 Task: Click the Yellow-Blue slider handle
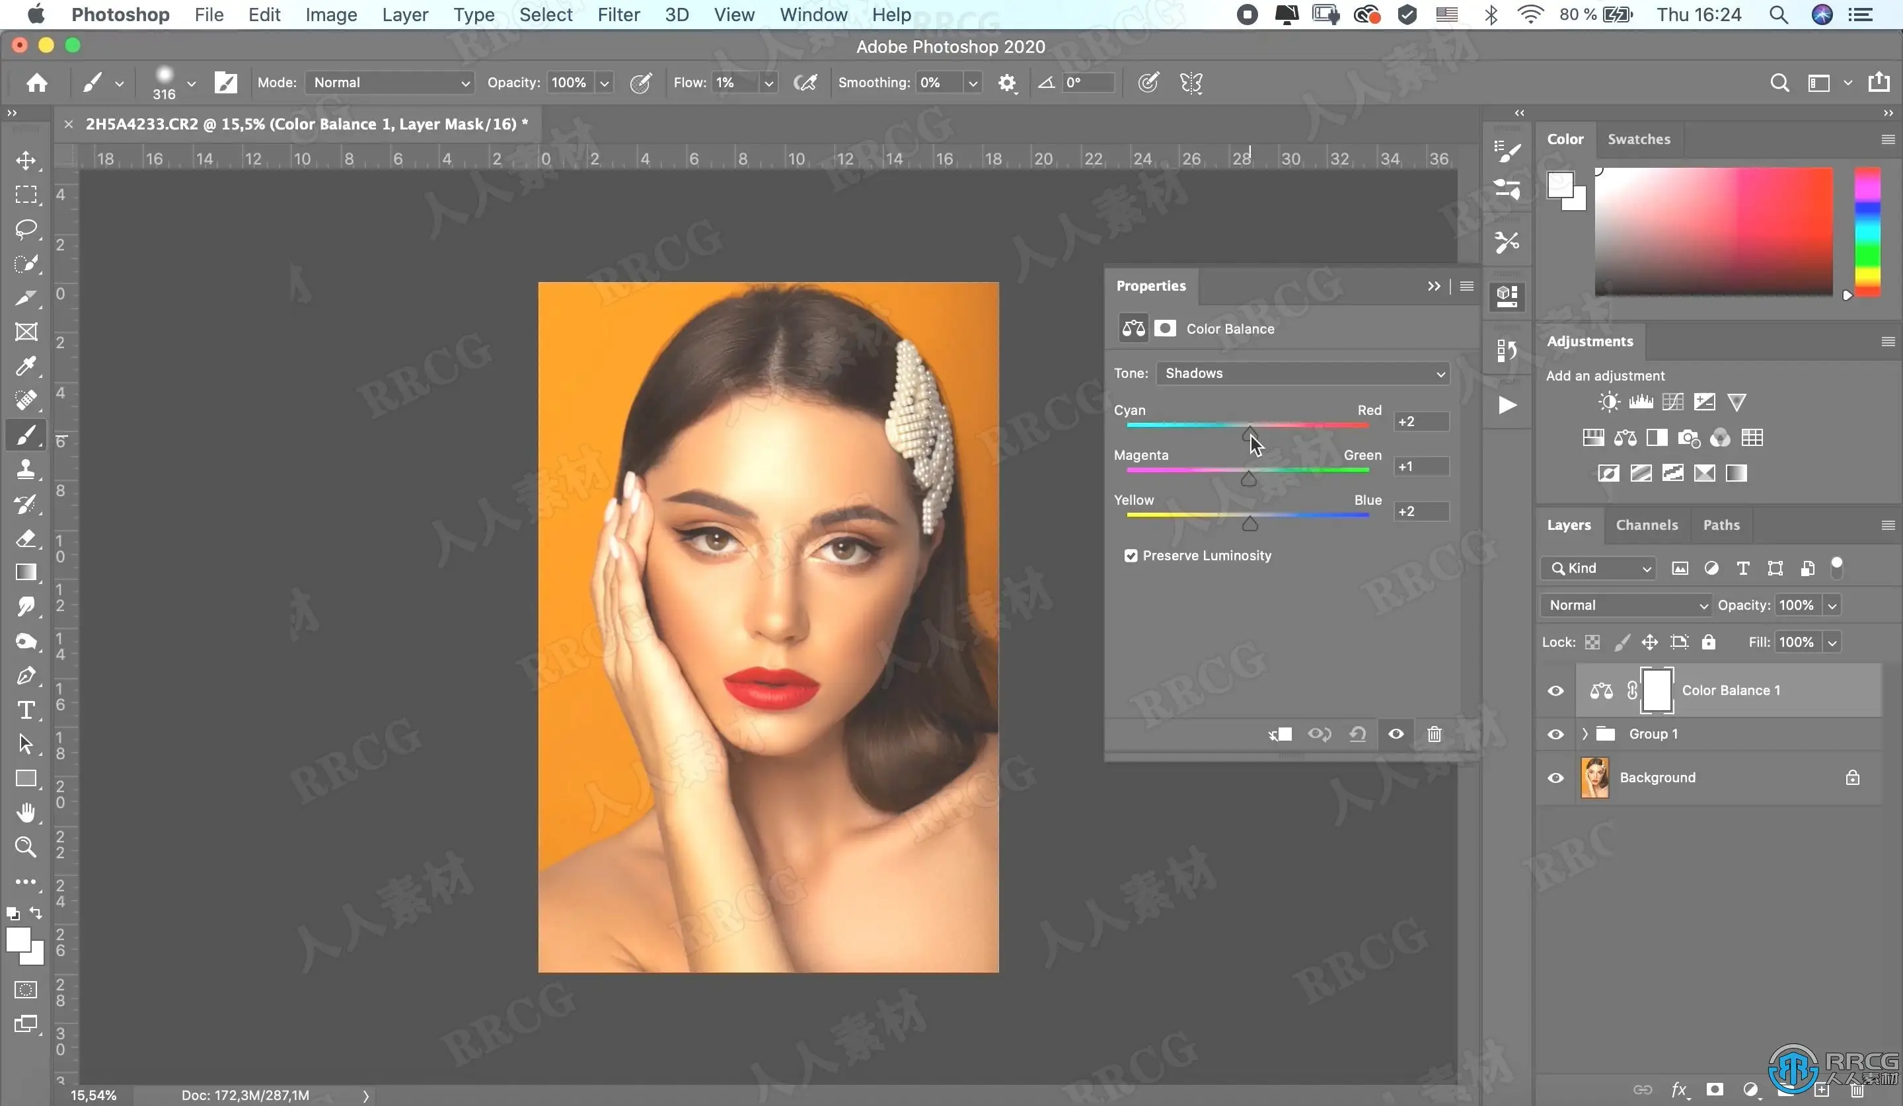pyautogui.click(x=1250, y=523)
